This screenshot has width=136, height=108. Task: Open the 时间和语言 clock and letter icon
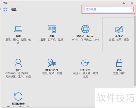pyautogui.click(x=52, y=63)
